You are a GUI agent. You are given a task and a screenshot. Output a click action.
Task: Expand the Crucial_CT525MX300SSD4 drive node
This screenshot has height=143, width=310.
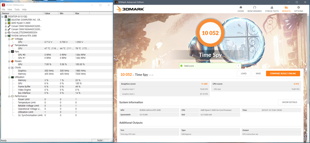click(x=6, y=32)
